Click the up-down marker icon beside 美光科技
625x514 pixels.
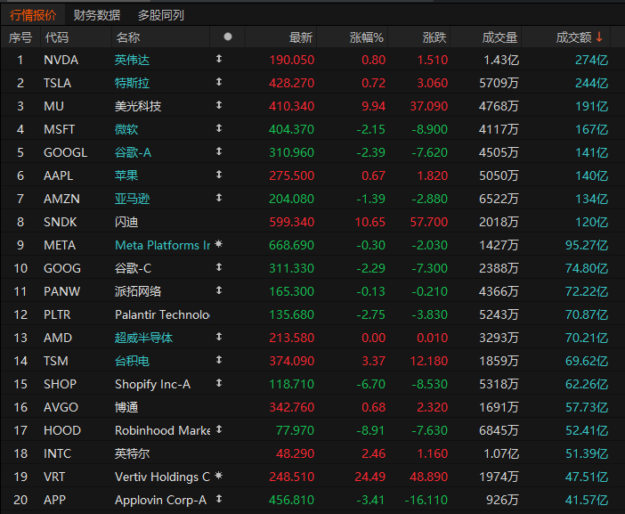click(219, 105)
